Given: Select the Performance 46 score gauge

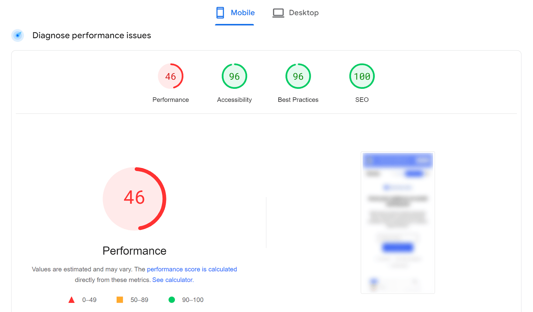Looking at the screenshot, I should (171, 76).
